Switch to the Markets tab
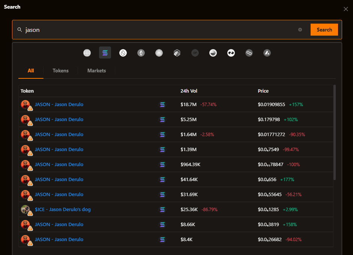This screenshot has height=255, width=353. pos(96,70)
